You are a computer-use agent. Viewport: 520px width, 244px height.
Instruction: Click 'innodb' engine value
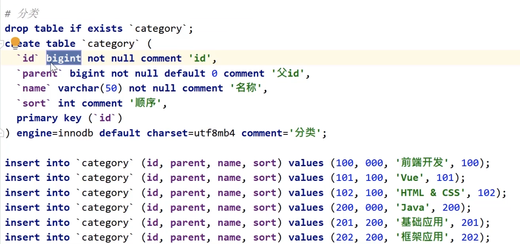(76, 133)
